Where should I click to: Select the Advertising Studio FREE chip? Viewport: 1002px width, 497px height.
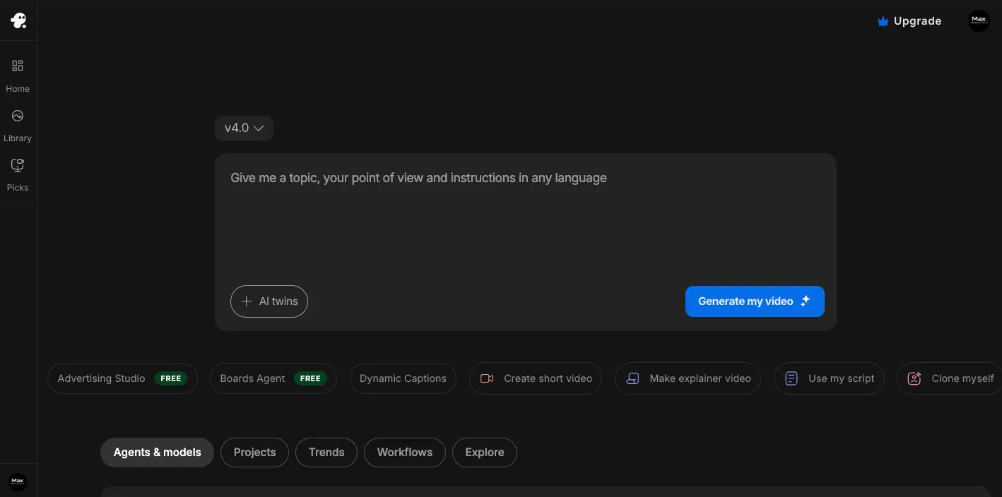coord(122,378)
